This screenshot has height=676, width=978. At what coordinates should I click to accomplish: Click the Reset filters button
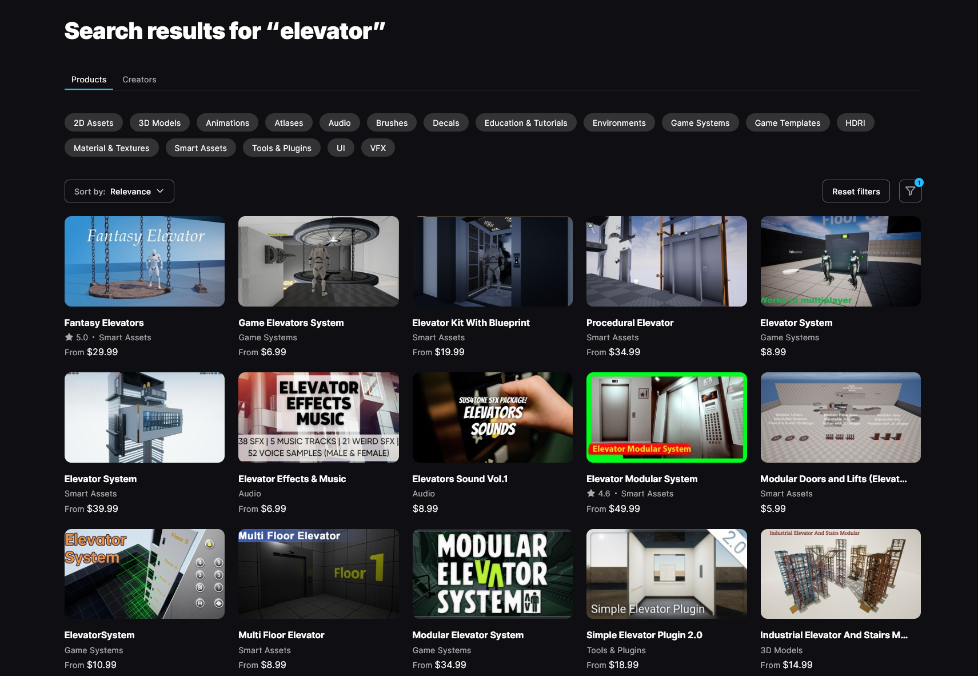coord(856,191)
